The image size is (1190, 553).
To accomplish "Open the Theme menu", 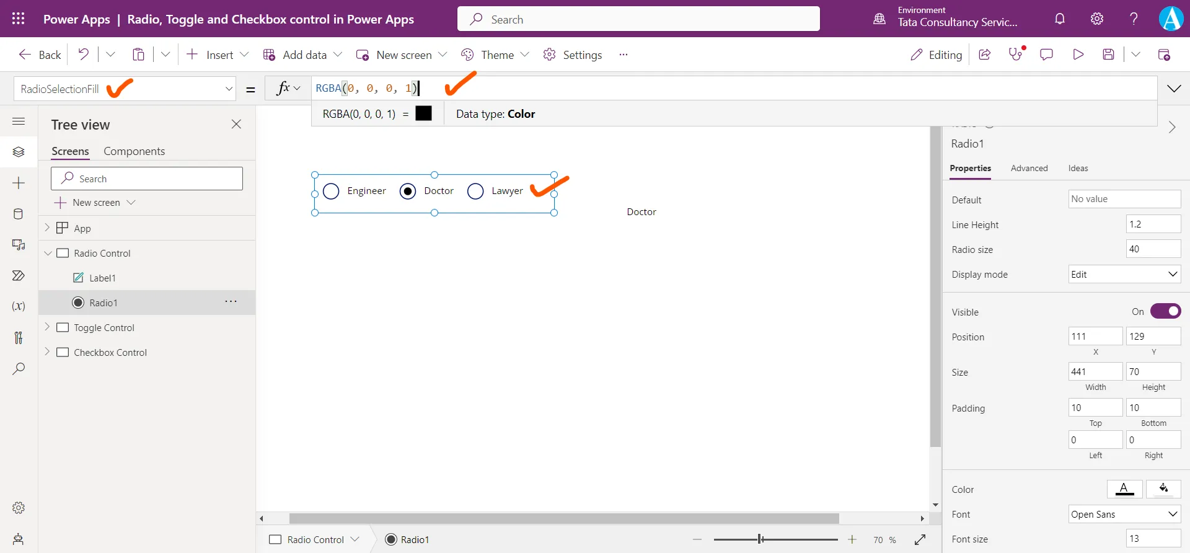I will tap(495, 55).
